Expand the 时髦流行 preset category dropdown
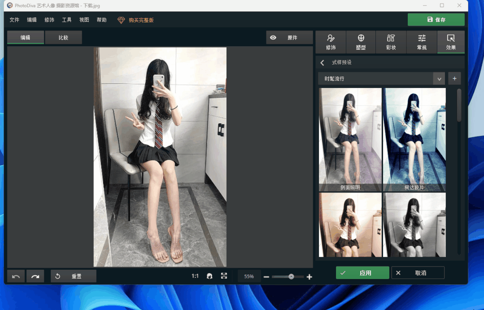The width and height of the screenshot is (484, 310). [x=439, y=79]
